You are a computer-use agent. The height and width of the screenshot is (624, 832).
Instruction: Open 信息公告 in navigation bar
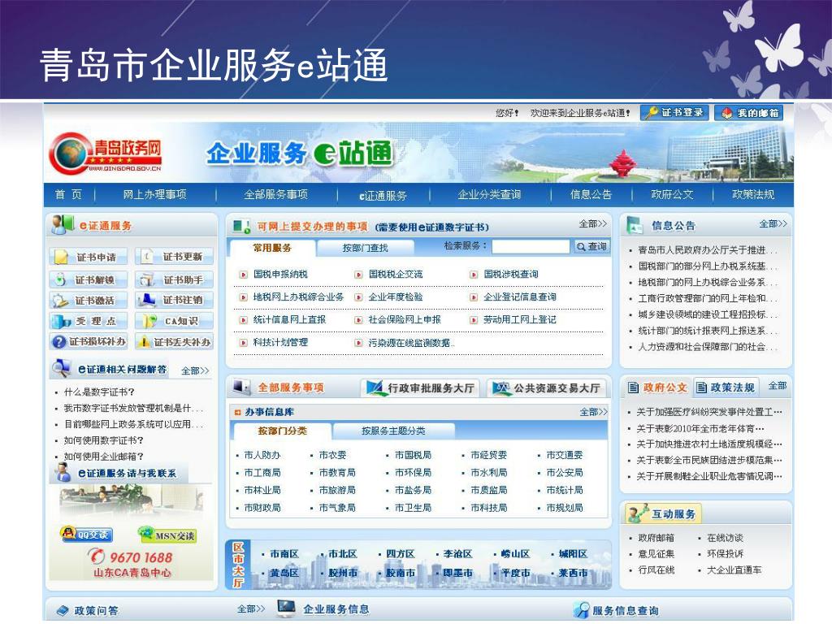(591, 195)
